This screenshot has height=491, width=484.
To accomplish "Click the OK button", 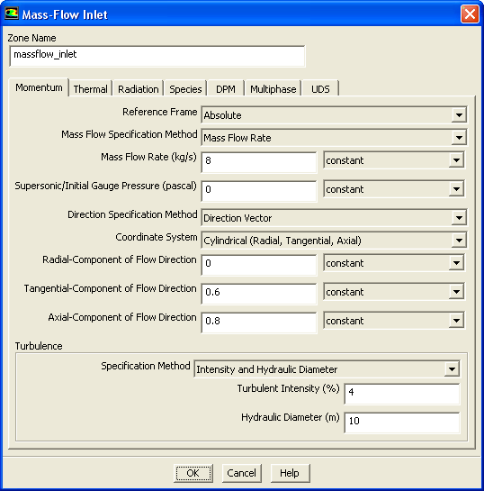I will pyautogui.click(x=193, y=473).
